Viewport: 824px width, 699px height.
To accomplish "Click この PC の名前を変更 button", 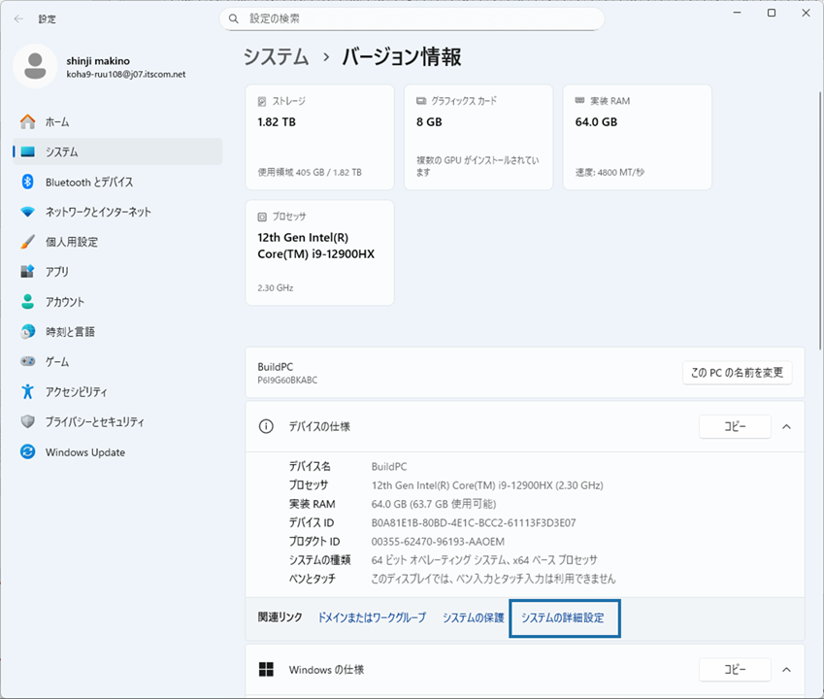I will pos(738,373).
